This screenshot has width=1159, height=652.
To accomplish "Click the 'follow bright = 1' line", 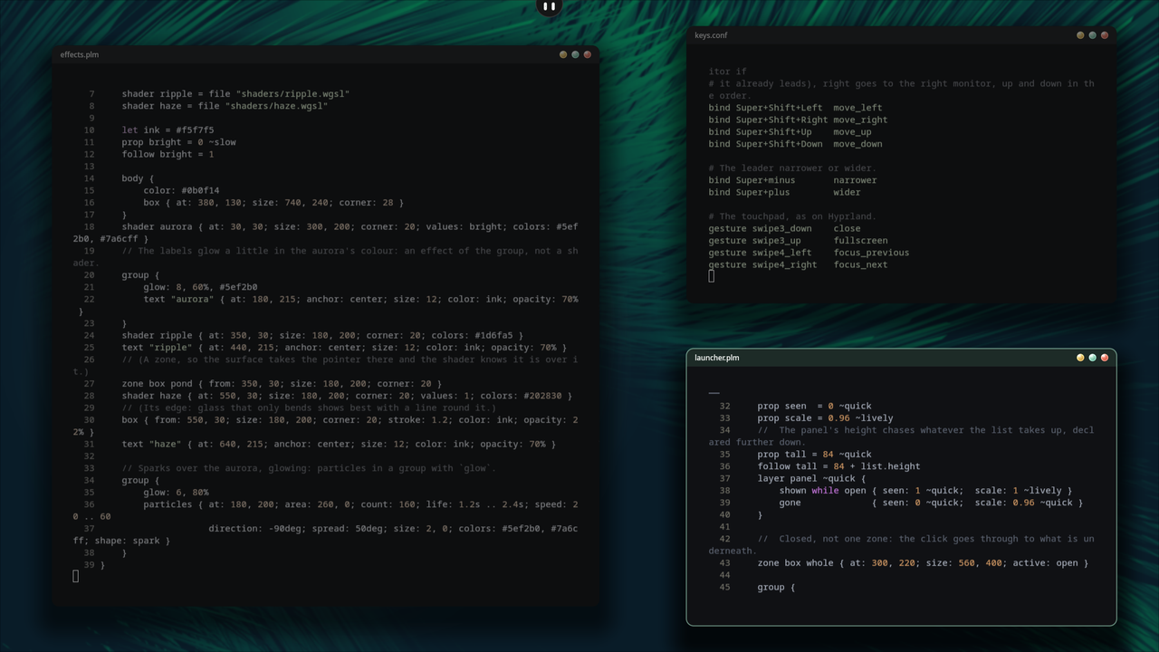I will (x=168, y=154).
